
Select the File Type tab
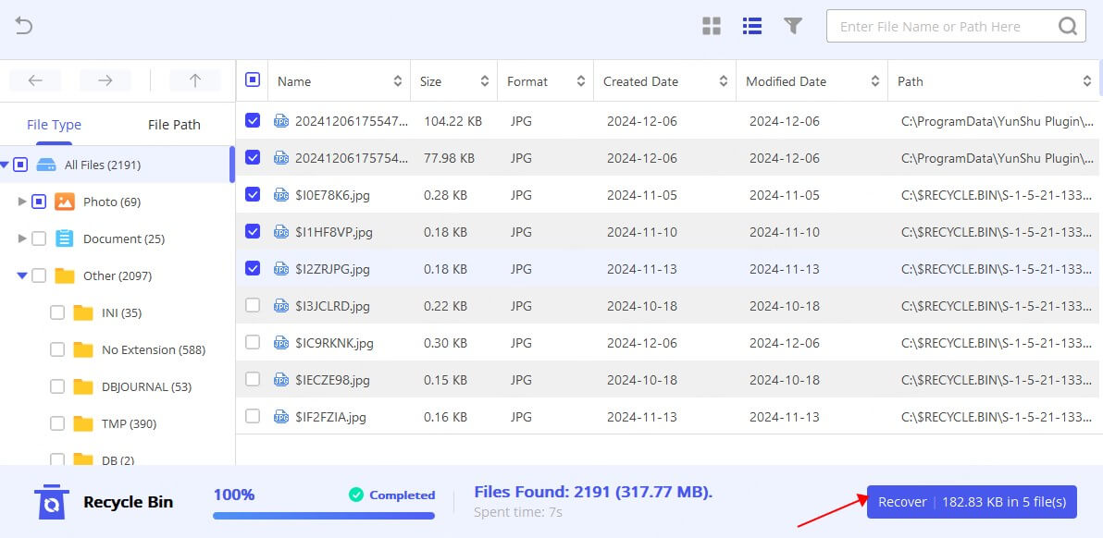pyautogui.click(x=52, y=124)
